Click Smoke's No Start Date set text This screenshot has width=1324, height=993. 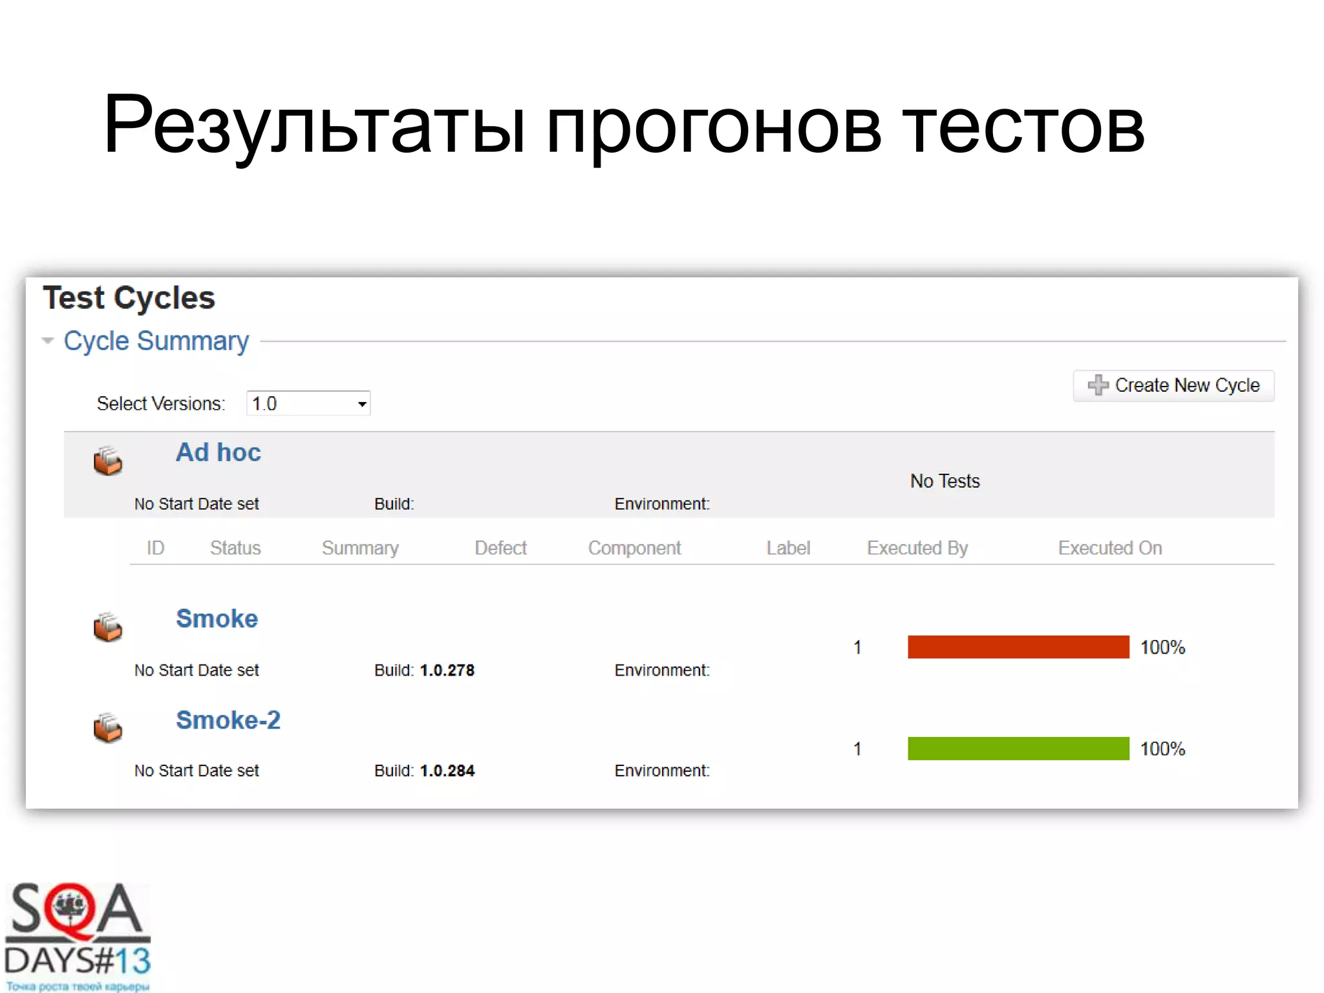coord(197,670)
